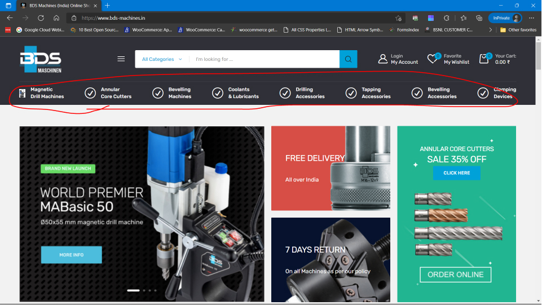This screenshot has width=542, height=305.
Task: Open the tab actions menu icon
Action: [8, 6]
